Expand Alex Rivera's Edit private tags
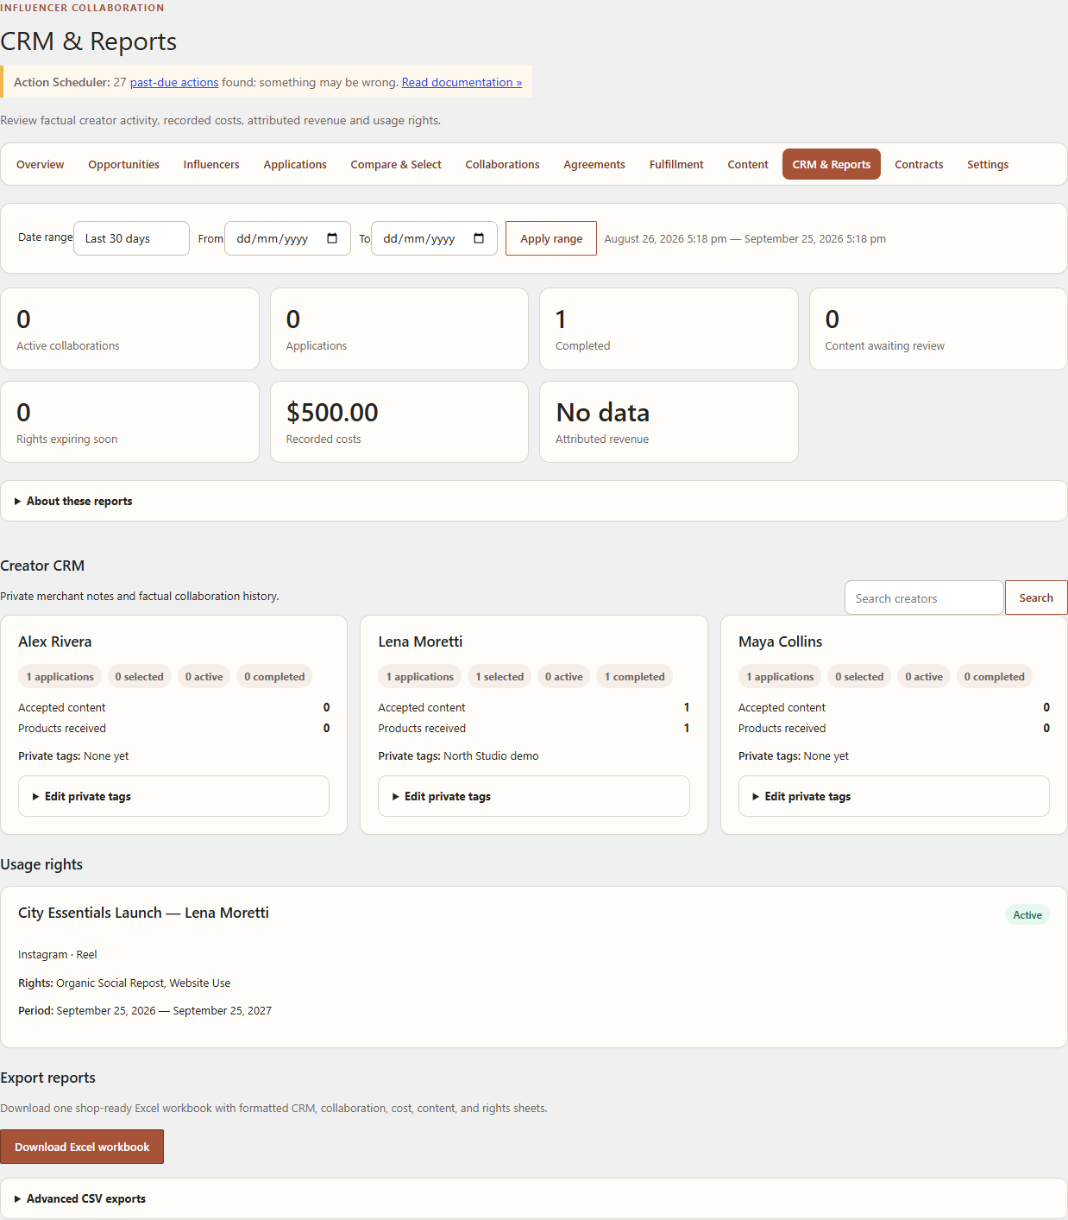This screenshot has height=1220, width=1068. coord(173,796)
